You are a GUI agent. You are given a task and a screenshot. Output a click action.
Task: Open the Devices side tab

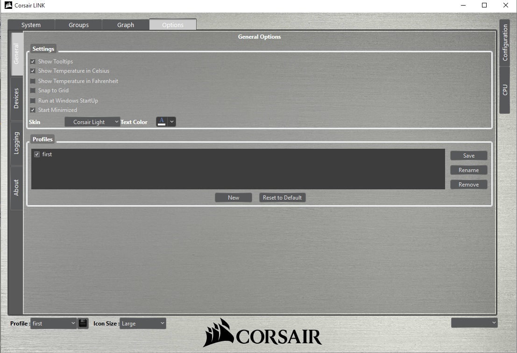[16, 98]
